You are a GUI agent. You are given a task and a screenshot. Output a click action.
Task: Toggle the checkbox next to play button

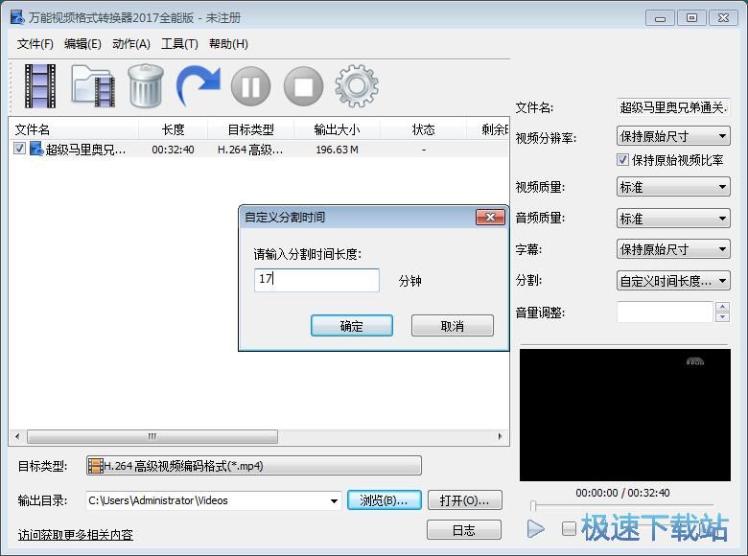[569, 528]
